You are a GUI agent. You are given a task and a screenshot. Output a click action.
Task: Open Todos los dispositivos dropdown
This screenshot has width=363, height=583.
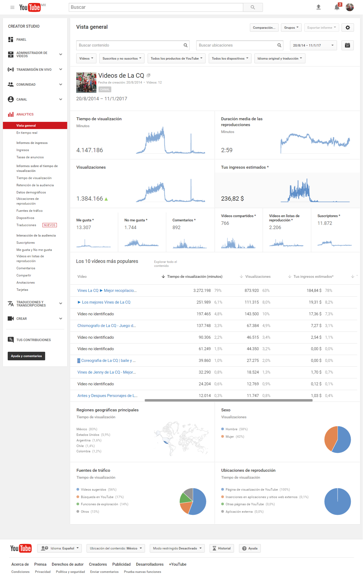[x=230, y=59]
